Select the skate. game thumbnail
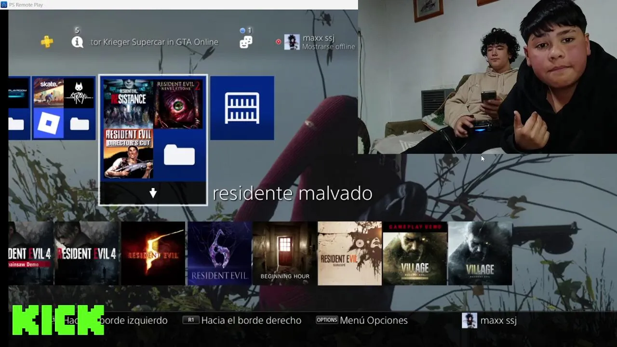 [48, 92]
